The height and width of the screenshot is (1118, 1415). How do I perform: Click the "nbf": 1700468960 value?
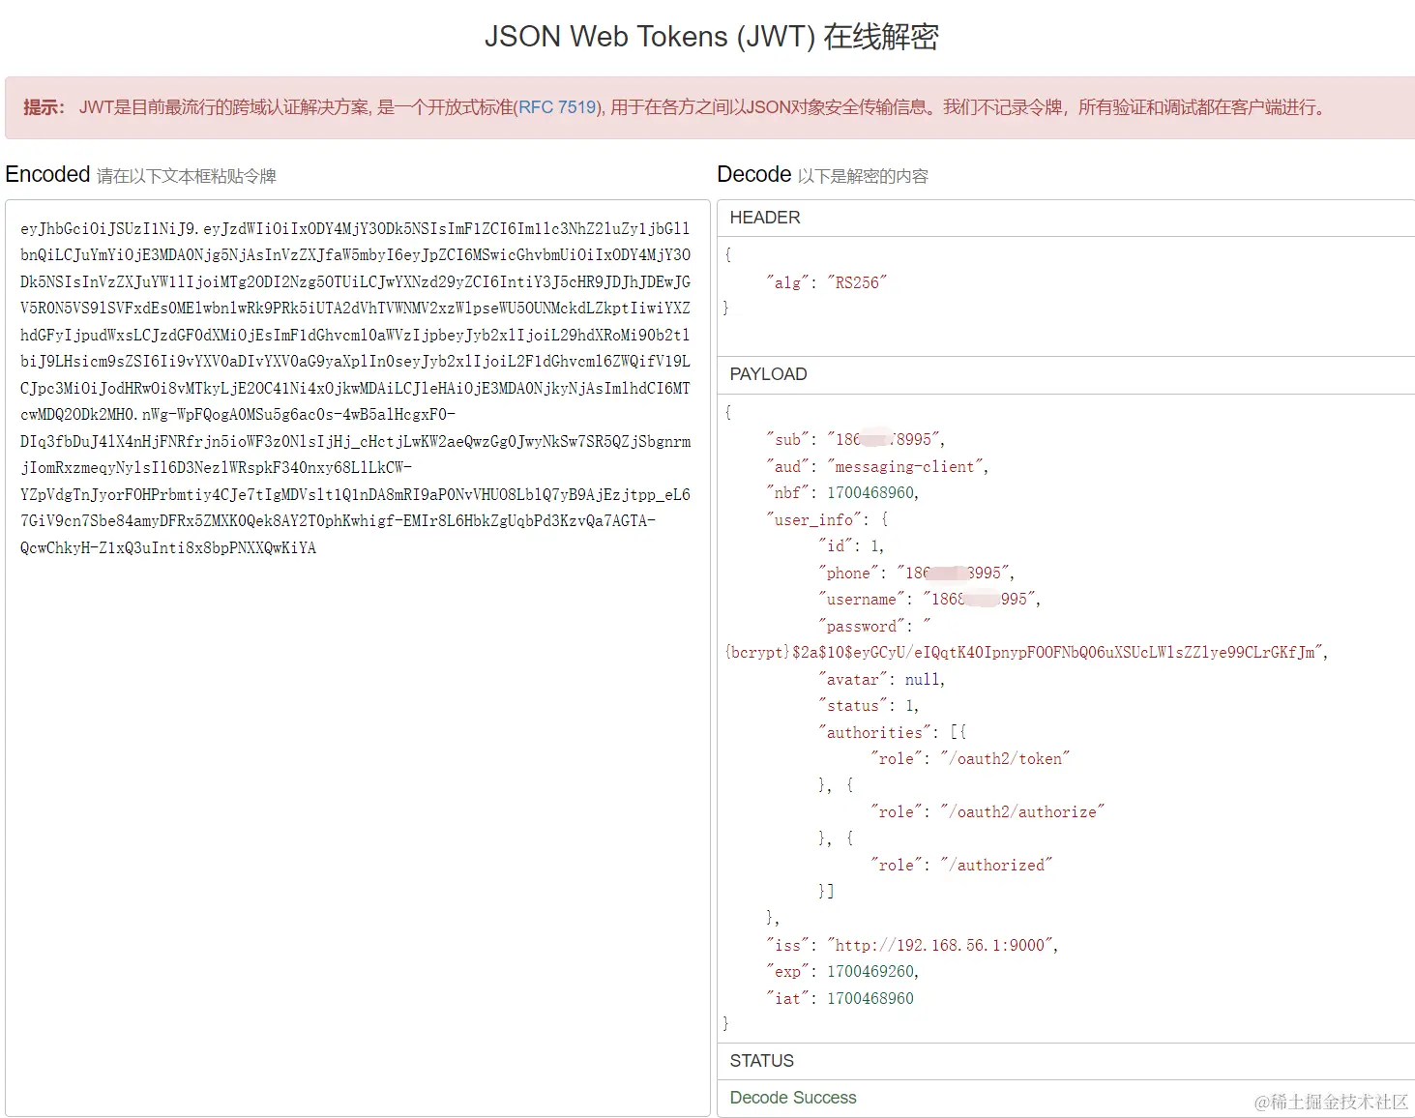coord(871,492)
